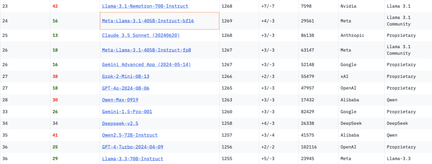Open the Llama-3.3-70B-Instruct link
The image size is (432, 164).
click(x=132, y=159)
